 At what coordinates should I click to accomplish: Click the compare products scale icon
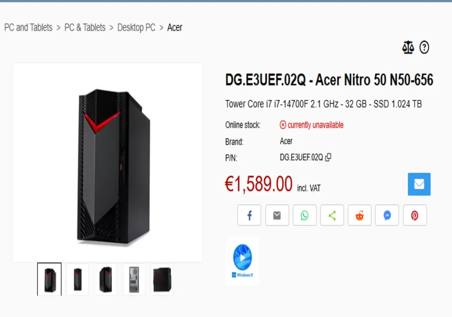point(408,47)
